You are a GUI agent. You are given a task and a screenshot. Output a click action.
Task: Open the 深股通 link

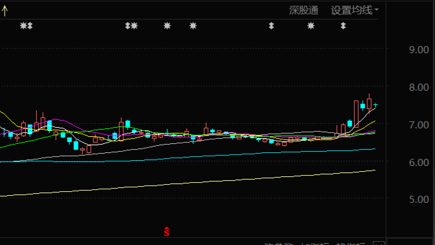304,10
